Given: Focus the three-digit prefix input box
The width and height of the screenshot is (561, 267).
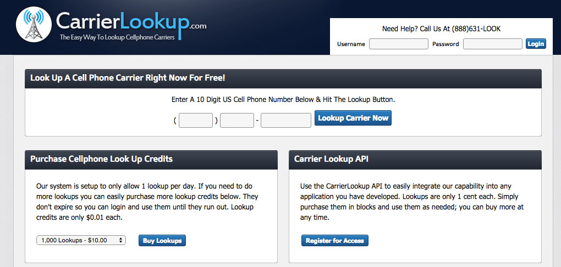Looking at the screenshot, I should tap(237, 120).
